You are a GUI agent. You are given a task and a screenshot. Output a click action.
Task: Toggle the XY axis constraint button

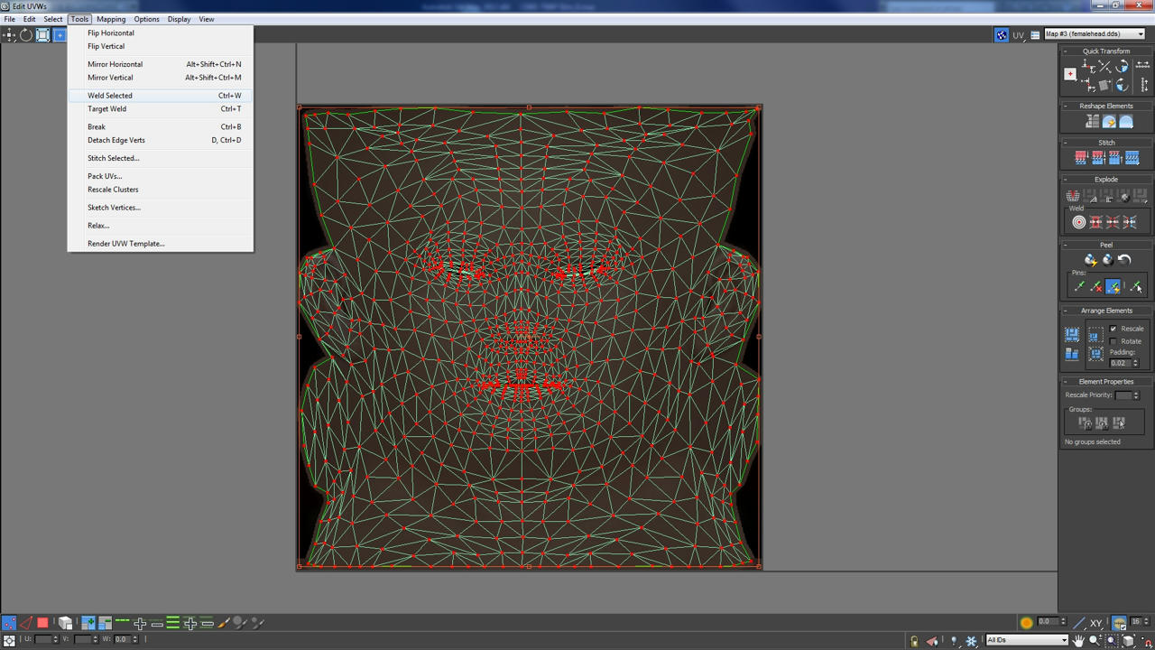click(x=1095, y=623)
